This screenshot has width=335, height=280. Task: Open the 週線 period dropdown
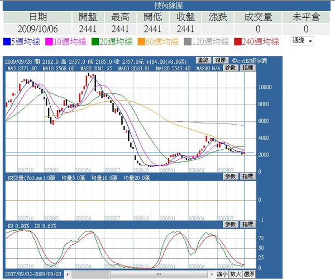[302, 41]
